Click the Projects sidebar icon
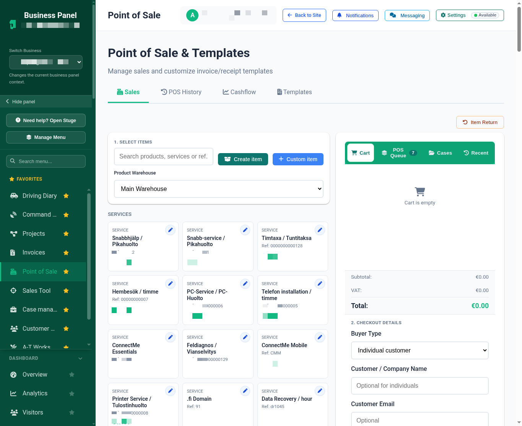This screenshot has height=426, width=522. 14,234
